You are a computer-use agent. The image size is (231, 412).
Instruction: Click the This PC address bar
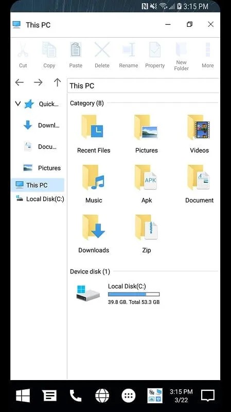(x=143, y=85)
